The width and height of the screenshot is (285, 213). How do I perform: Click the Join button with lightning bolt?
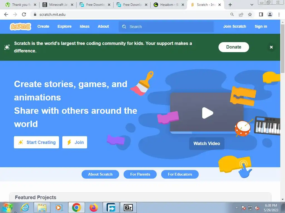pos(75,142)
